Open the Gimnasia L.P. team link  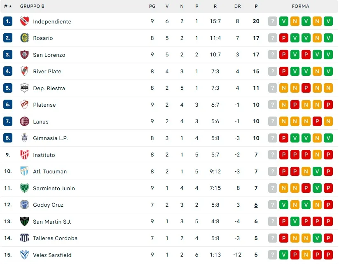point(50,138)
